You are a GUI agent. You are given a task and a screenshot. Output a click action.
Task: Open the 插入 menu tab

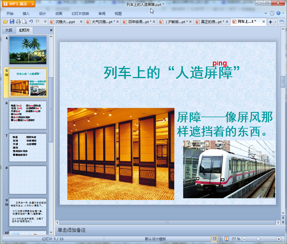click(26, 14)
